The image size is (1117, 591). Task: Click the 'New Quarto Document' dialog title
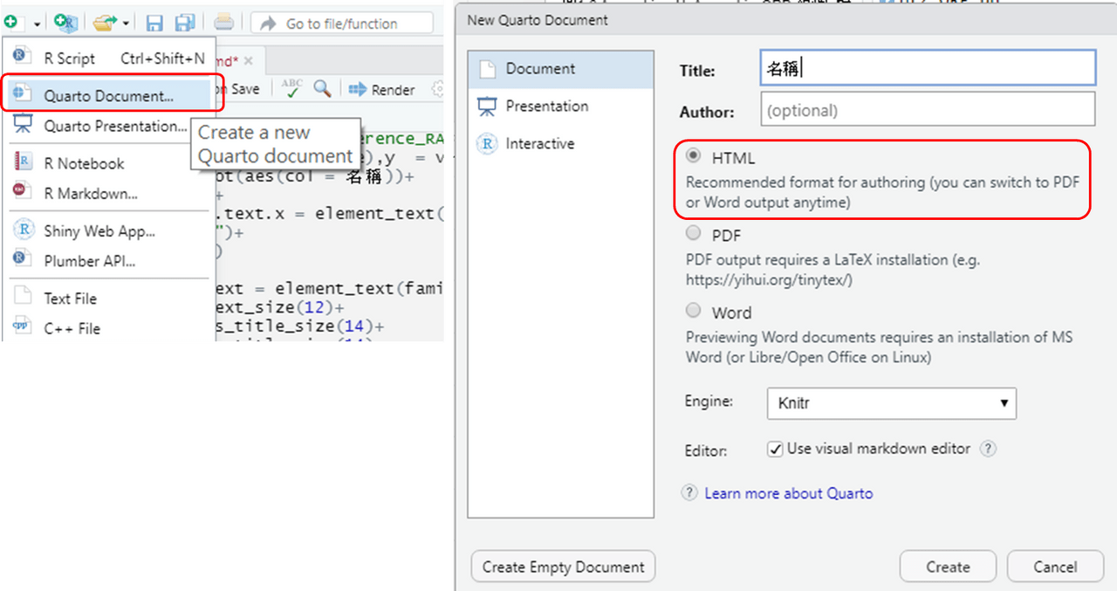coord(538,19)
